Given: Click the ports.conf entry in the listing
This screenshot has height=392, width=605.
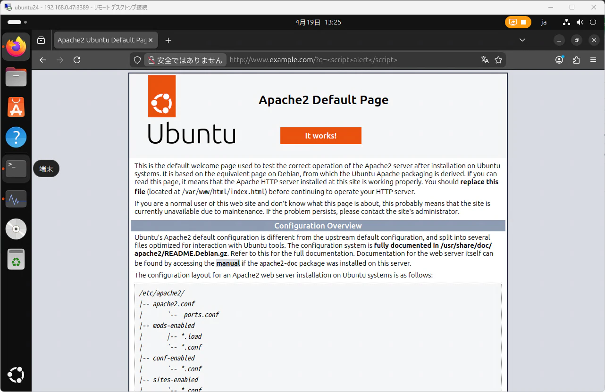Looking at the screenshot, I should tap(202, 315).
